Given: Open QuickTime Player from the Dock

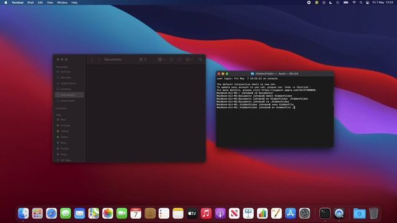Looking at the screenshot, I should [x=339, y=213].
